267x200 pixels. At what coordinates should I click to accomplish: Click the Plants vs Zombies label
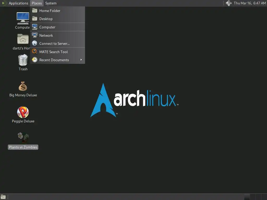(23, 147)
